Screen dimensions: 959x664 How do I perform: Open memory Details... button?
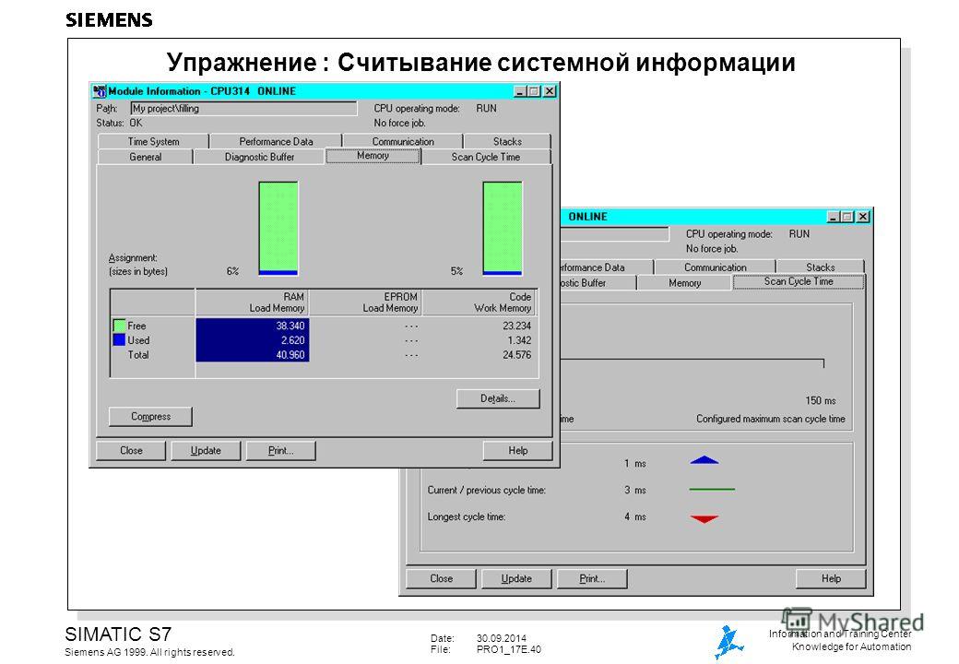click(x=498, y=398)
